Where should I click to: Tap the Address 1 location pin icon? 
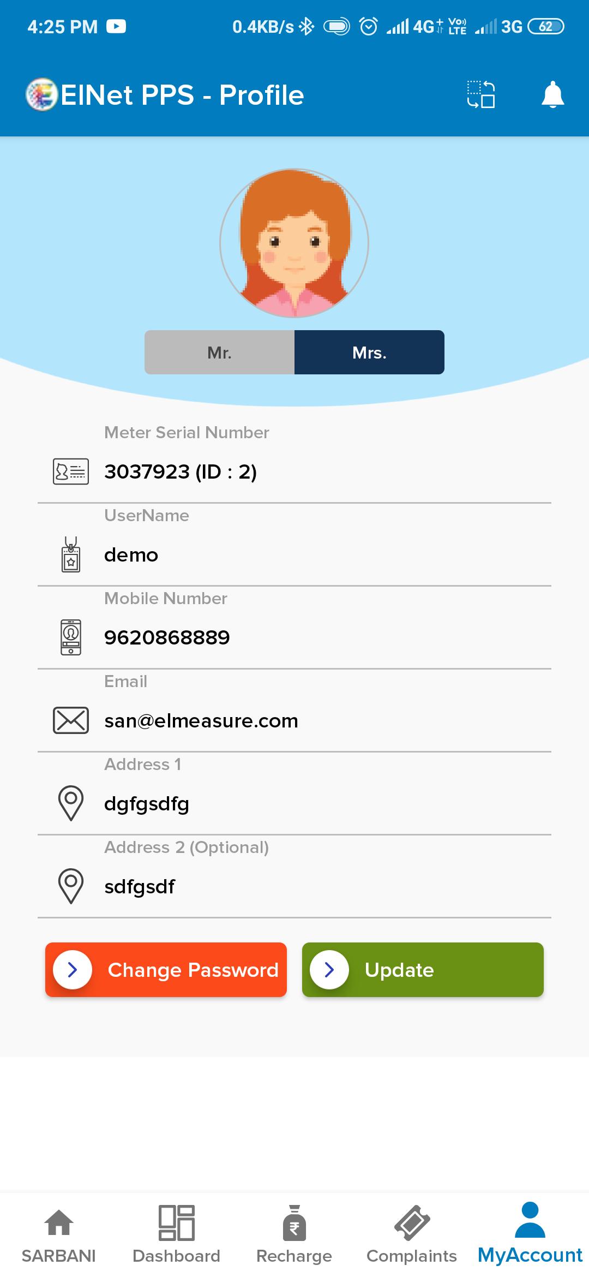pyautogui.click(x=71, y=803)
